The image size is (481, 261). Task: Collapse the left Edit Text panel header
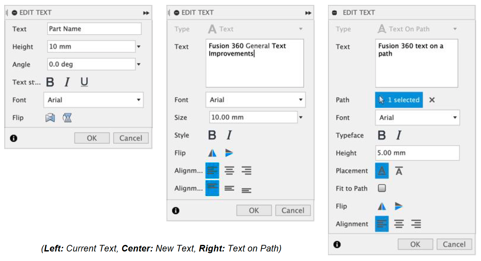click(x=14, y=13)
